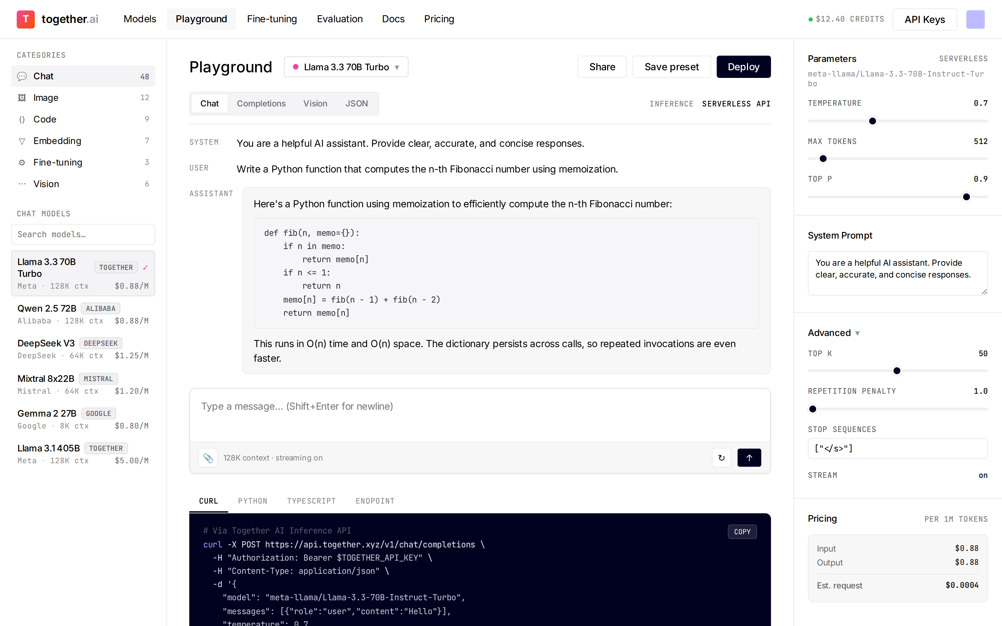Focus the Type a message text area
Screen dimensions: 1002x626
(480, 415)
